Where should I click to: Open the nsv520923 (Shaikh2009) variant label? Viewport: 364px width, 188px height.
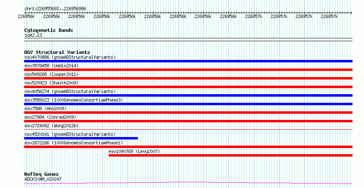point(52,83)
